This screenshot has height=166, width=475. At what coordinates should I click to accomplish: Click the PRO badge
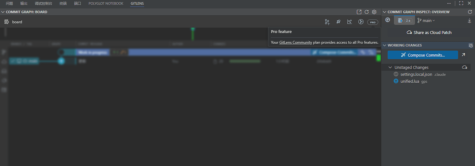[x=373, y=22]
